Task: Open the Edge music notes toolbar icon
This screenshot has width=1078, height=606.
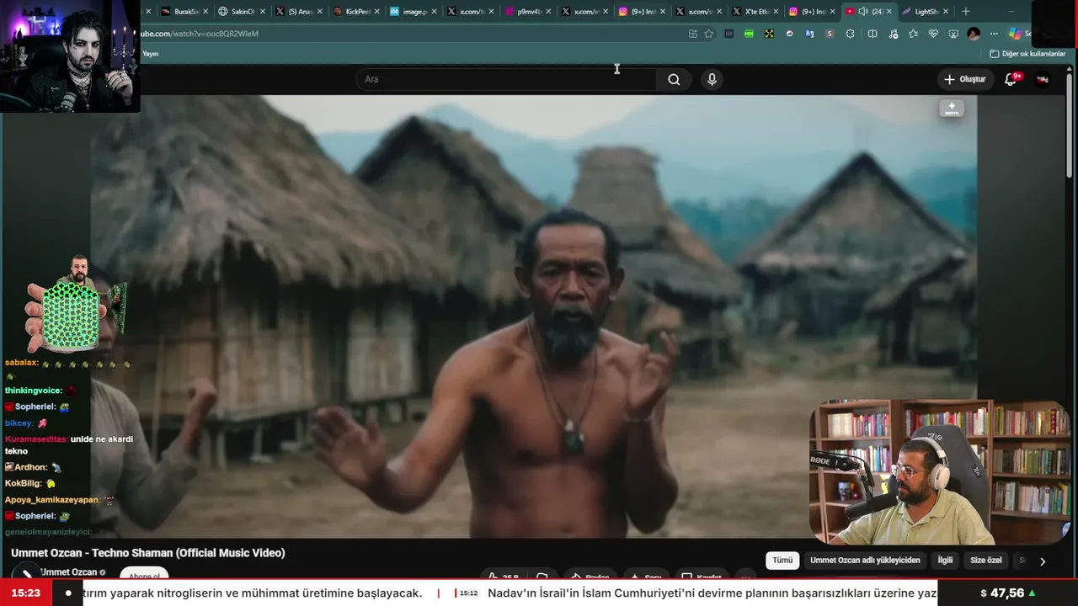Action: (x=893, y=34)
